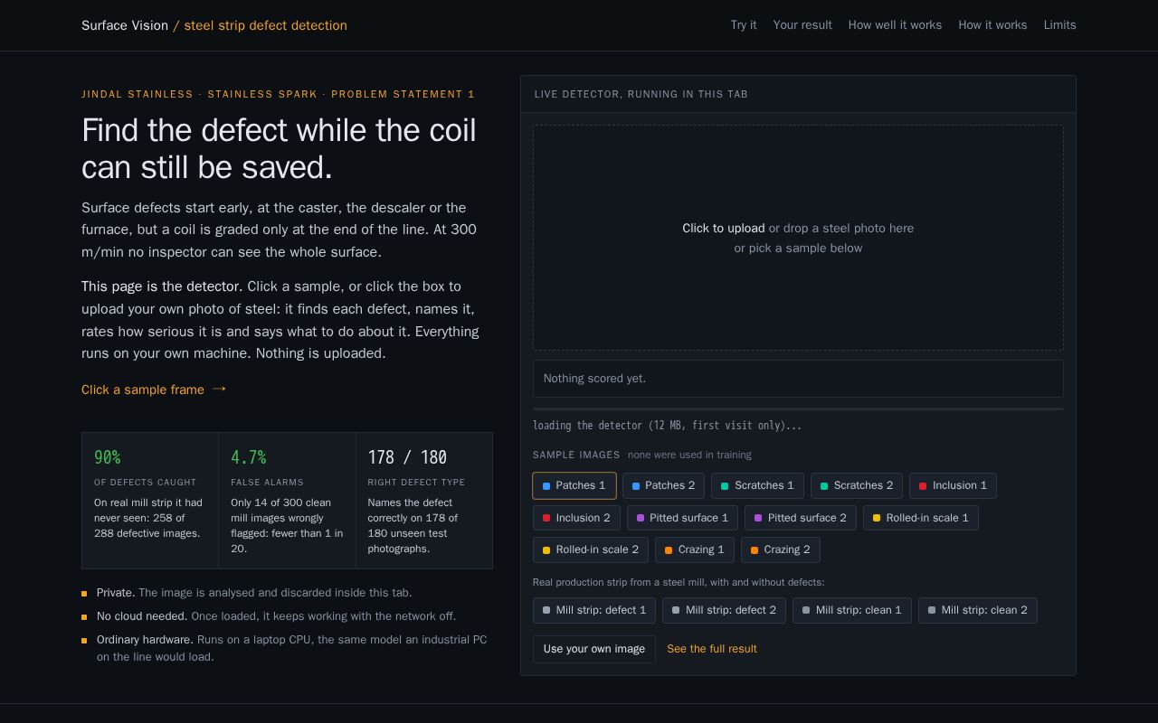This screenshot has width=1158, height=723.
Task: Click Use your own image button
Action: [x=593, y=649]
